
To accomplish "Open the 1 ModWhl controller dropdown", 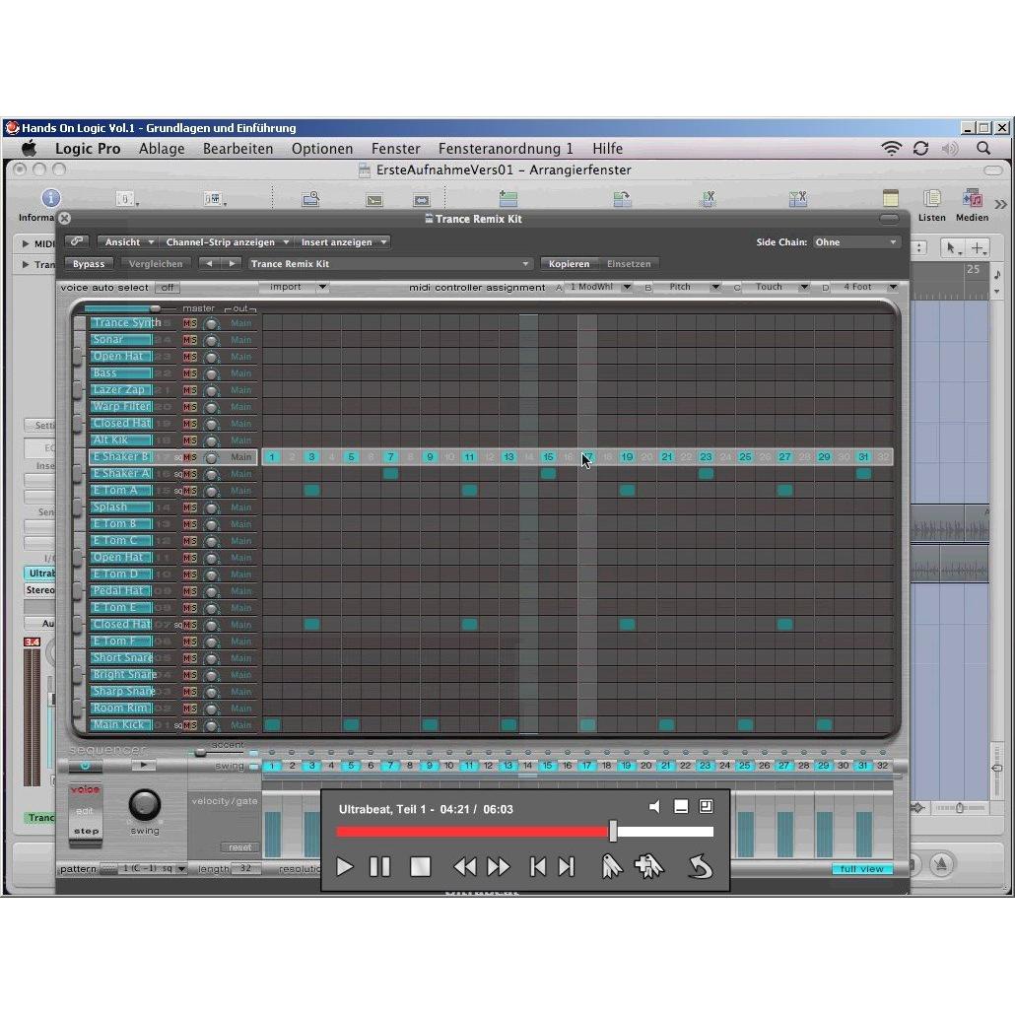I will pos(598,287).
